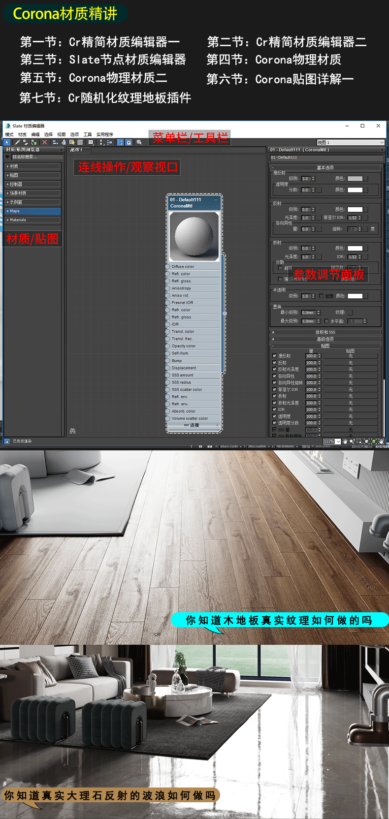389x819 pixels.
Task: Expand the 高级选项 rollout
Action: [x=325, y=339]
